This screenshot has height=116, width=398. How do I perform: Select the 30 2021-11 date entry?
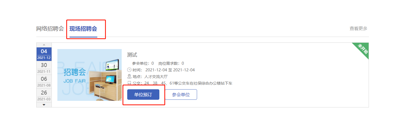44,68
